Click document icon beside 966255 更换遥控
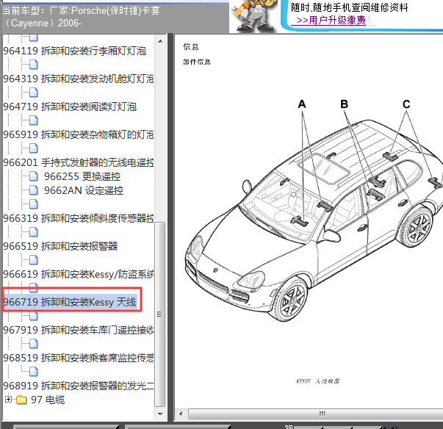The width and height of the screenshot is (443, 429). (34, 176)
